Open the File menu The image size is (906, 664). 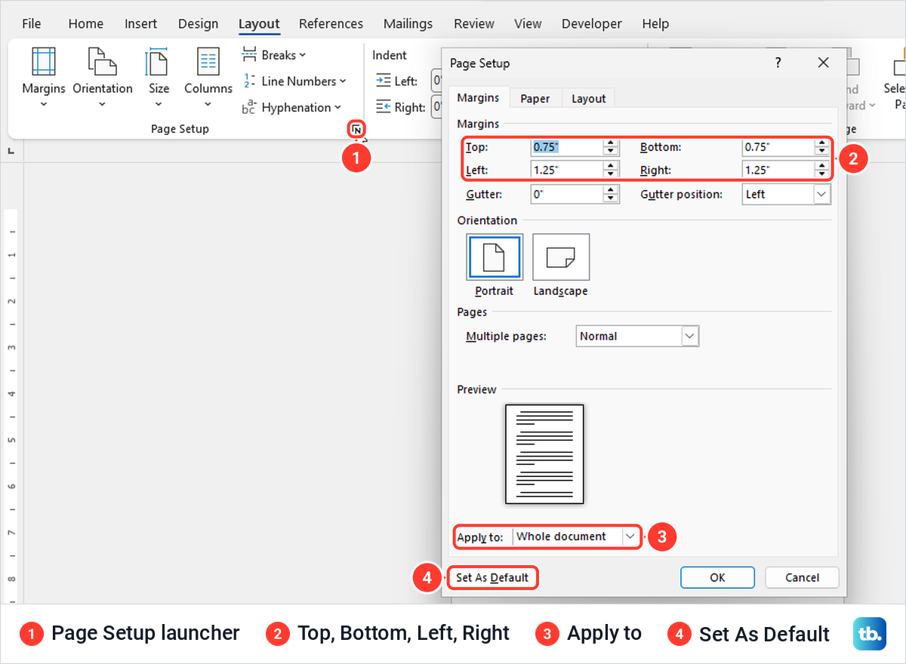[x=32, y=23]
